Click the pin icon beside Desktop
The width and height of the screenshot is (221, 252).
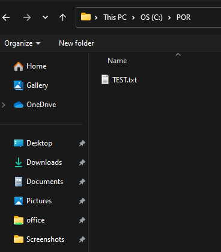point(82,143)
